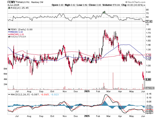155x118 pixels.
Task: Click the green overbought RSI peak area
Action: click(x=104, y=12)
